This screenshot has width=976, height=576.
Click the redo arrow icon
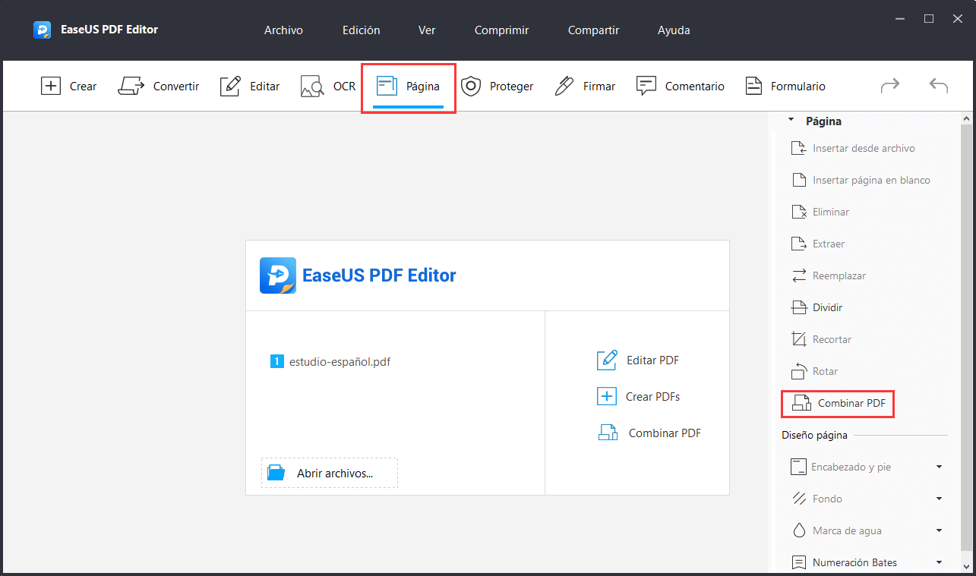[x=889, y=86]
